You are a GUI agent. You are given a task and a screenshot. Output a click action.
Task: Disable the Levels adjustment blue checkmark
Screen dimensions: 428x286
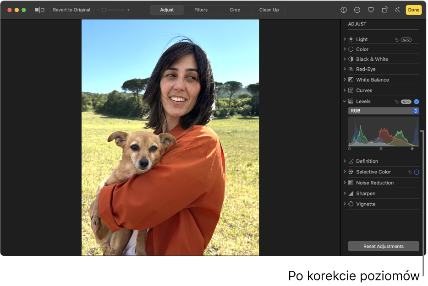tap(416, 102)
